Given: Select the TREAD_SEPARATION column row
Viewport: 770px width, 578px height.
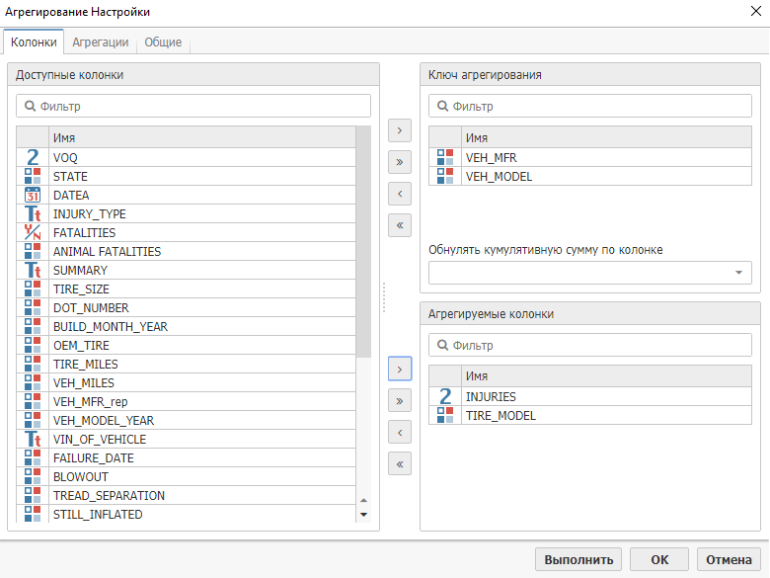Looking at the screenshot, I should 109,496.
